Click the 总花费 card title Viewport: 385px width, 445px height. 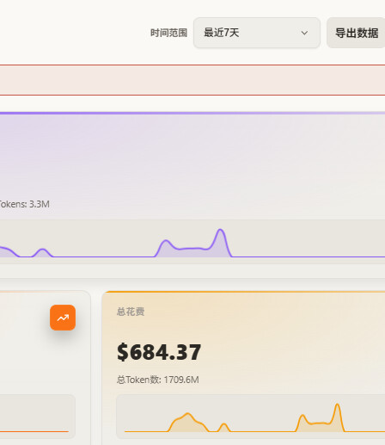(131, 312)
